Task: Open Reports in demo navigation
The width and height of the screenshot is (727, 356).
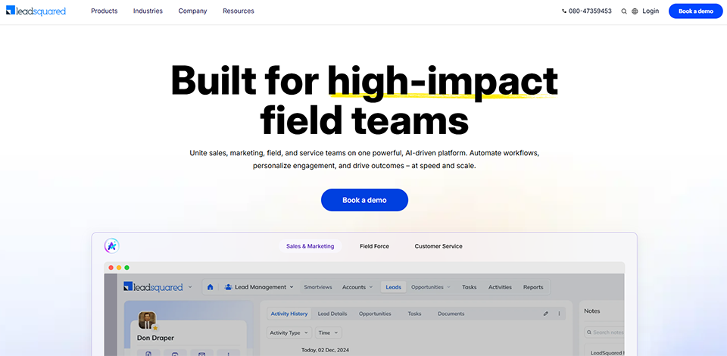Action: [x=533, y=287]
